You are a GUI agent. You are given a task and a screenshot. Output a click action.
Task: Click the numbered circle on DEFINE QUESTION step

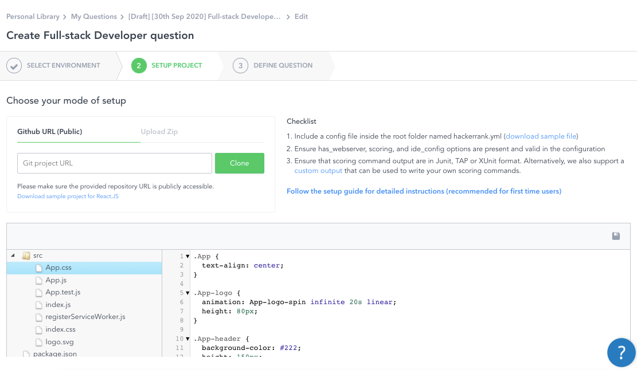coord(240,65)
